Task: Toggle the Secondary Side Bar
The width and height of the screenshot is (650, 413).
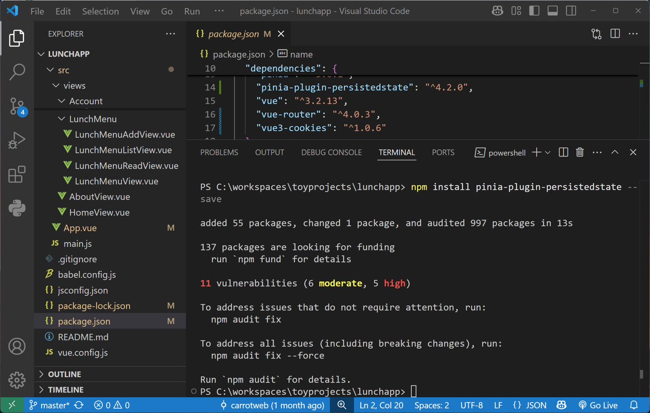Action: pos(571,11)
